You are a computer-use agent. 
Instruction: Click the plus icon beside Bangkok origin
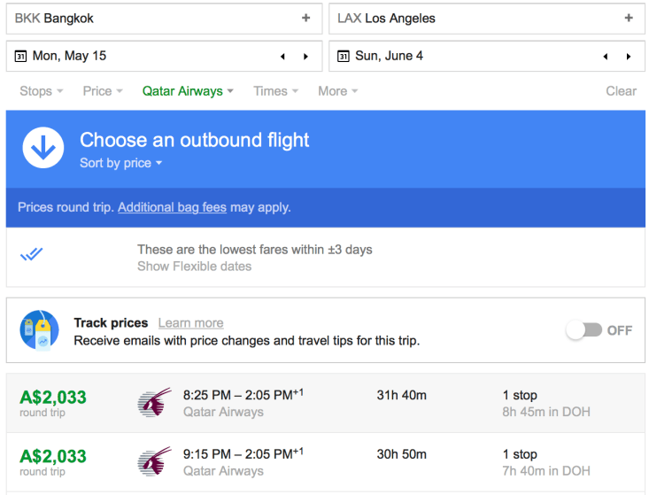click(x=306, y=18)
